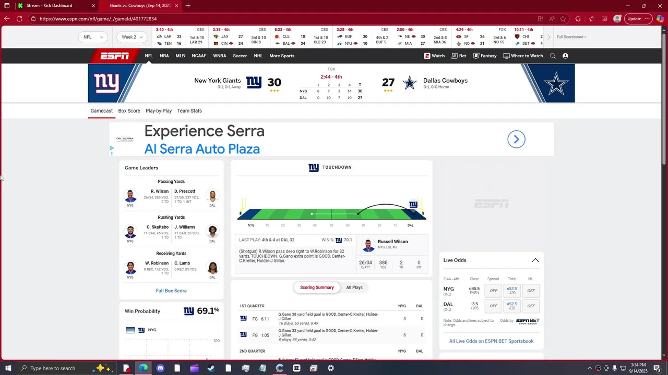Select the Scoring Summary toggle
Image resolution: width=668 pixels, height=375 pixels.
click(x=317, y=287)
